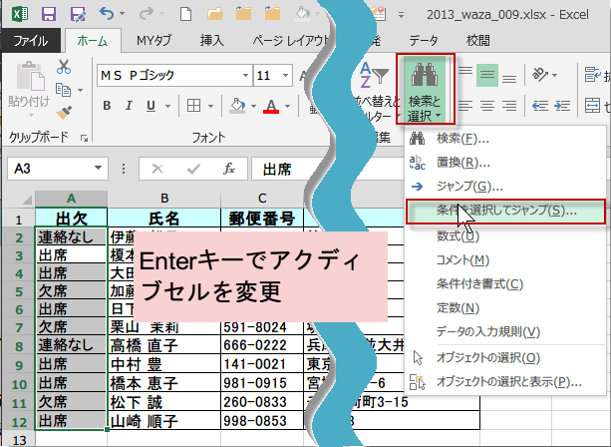Image resolution: width=611 pixels, height=447 pixels.
Task: Toggle Italic formatting
Action: coord(129,106)
